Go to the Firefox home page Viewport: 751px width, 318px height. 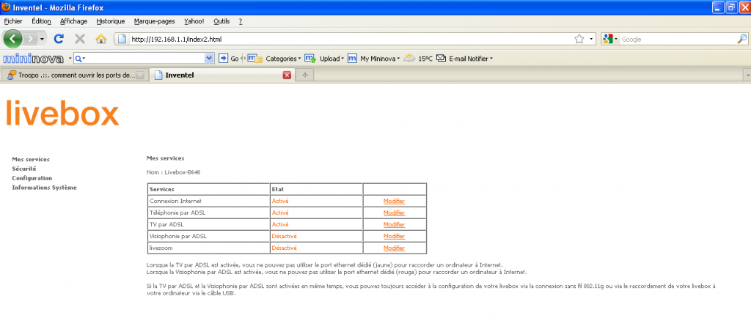coord(100,39)
